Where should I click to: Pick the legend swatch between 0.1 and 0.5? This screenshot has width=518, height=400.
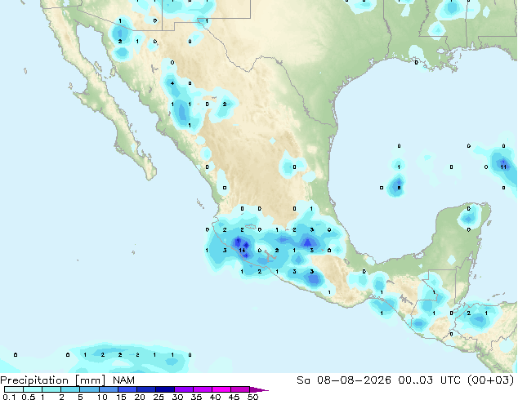(14, 389)
